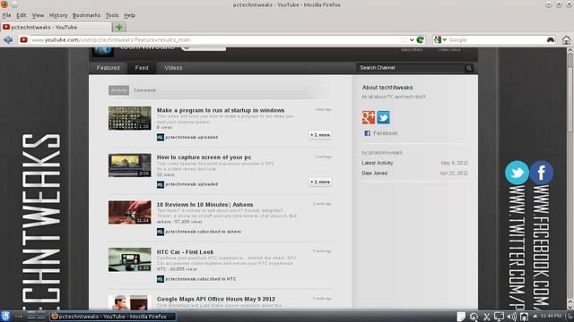Open thumbnail of HTC Car - First Look
The height and width of the screenshot is (322, 574).
point(129,259)
